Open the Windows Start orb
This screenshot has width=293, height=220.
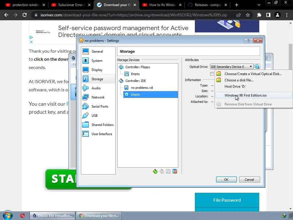[x=8, y=215]
